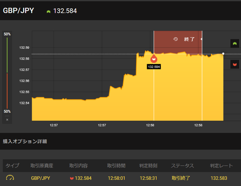The height and width of the screenshot is (186, 241).
Task: Click the タイプ column header
Action: (12, 166)
